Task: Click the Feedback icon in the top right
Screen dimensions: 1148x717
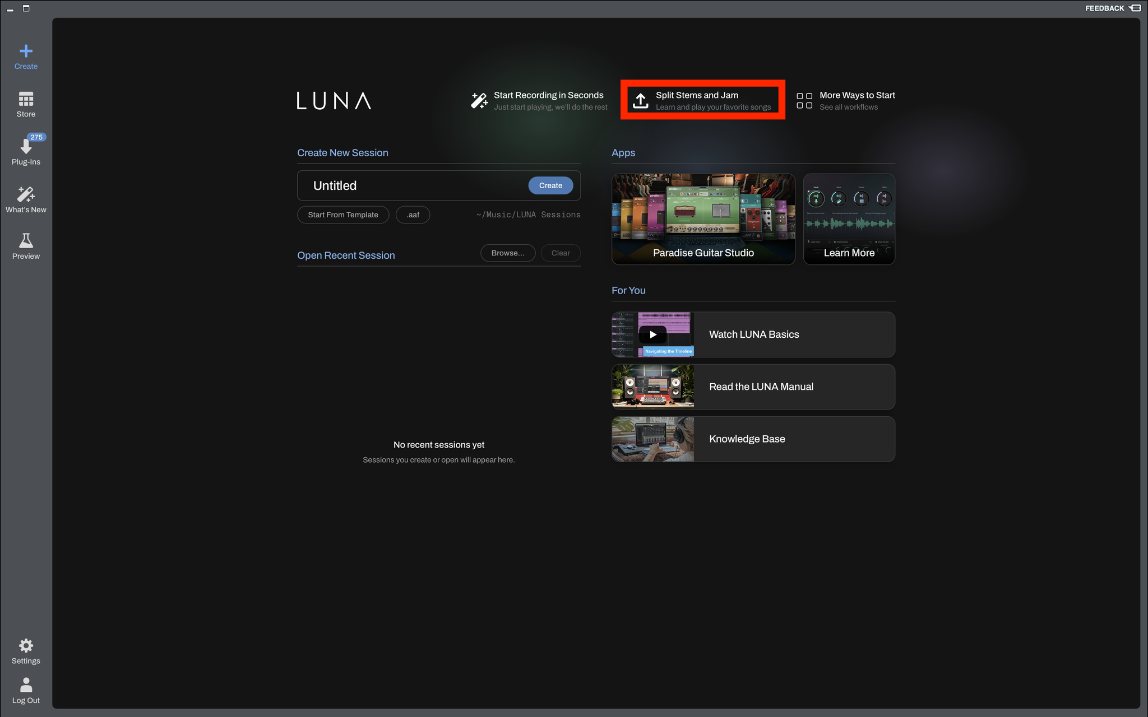Action: click(x=1135, y=8)
